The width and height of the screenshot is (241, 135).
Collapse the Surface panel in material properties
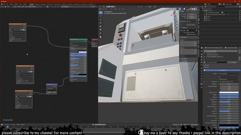pos(207,67)
